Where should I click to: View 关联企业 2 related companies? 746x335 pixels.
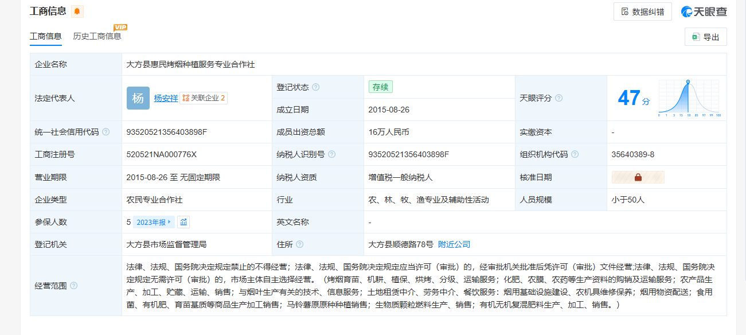204,98
